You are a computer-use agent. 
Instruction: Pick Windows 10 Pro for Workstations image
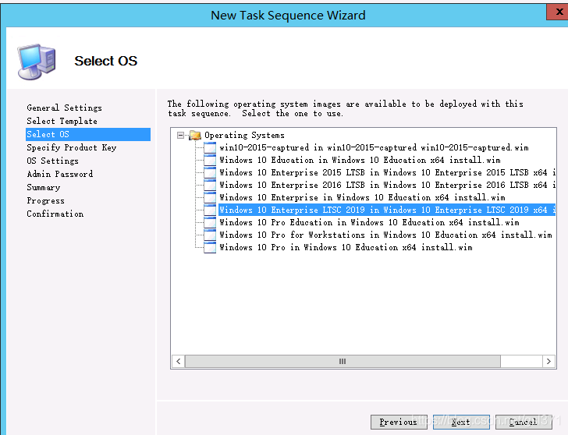click(x=385, y=235)
